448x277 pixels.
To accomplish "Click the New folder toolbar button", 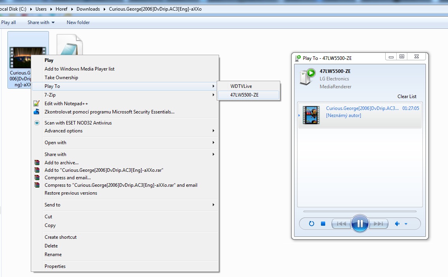I will click(78, 22).
